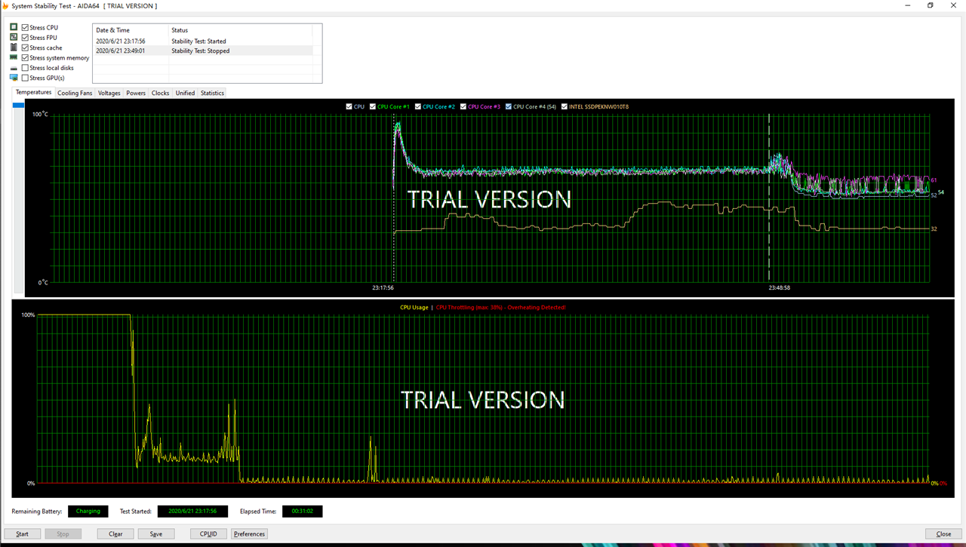
Task: Click the FPU icon beside Stress FPU
Action: tap(14, 37)
